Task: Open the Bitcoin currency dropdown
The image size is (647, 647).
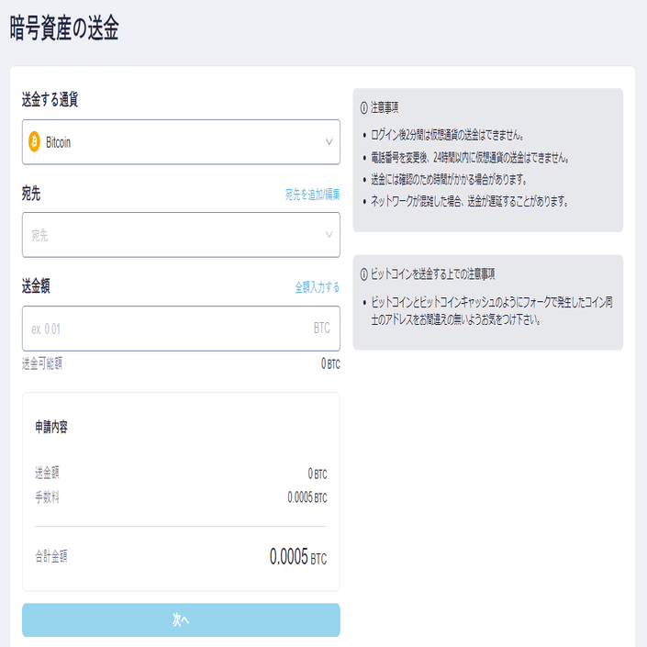Action: 181,142
